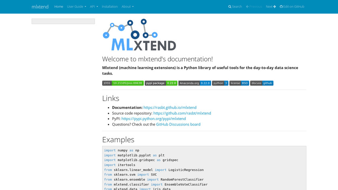Open the discuss github badge
338x190 pixels.
pyautogui.click(x=262, y=83)
